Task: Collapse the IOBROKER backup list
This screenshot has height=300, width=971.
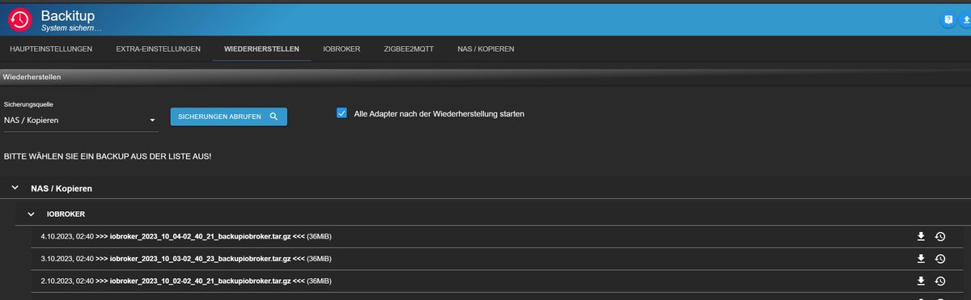Action: click(x=31, y=214)
